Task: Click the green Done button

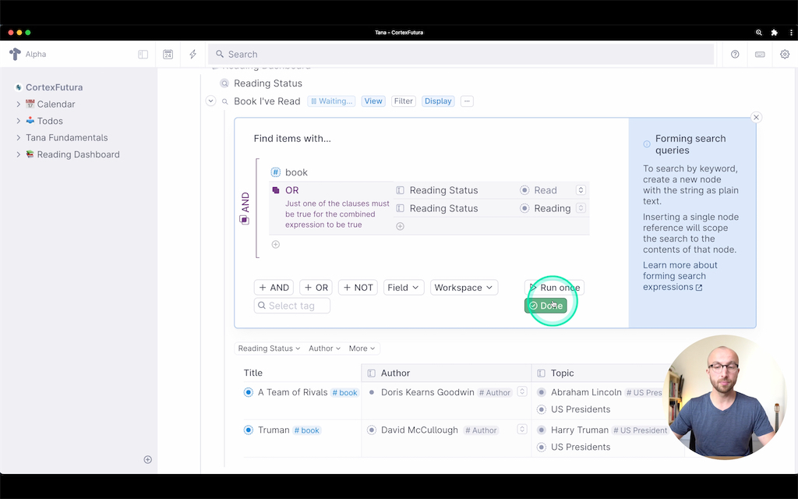Action: (546, 306)
